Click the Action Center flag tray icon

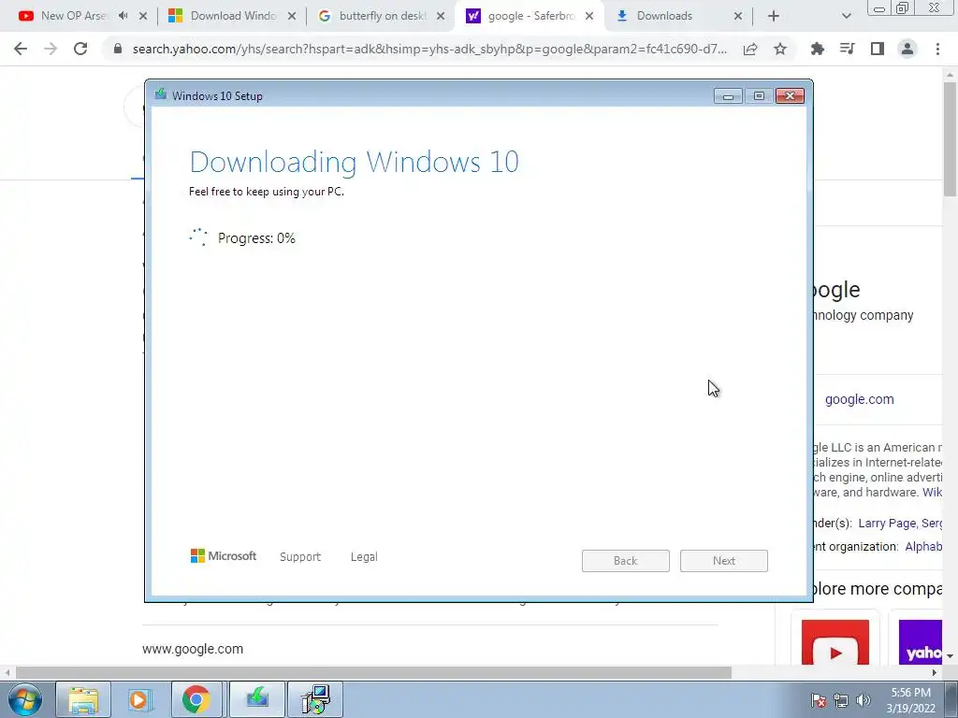[819, 700]
